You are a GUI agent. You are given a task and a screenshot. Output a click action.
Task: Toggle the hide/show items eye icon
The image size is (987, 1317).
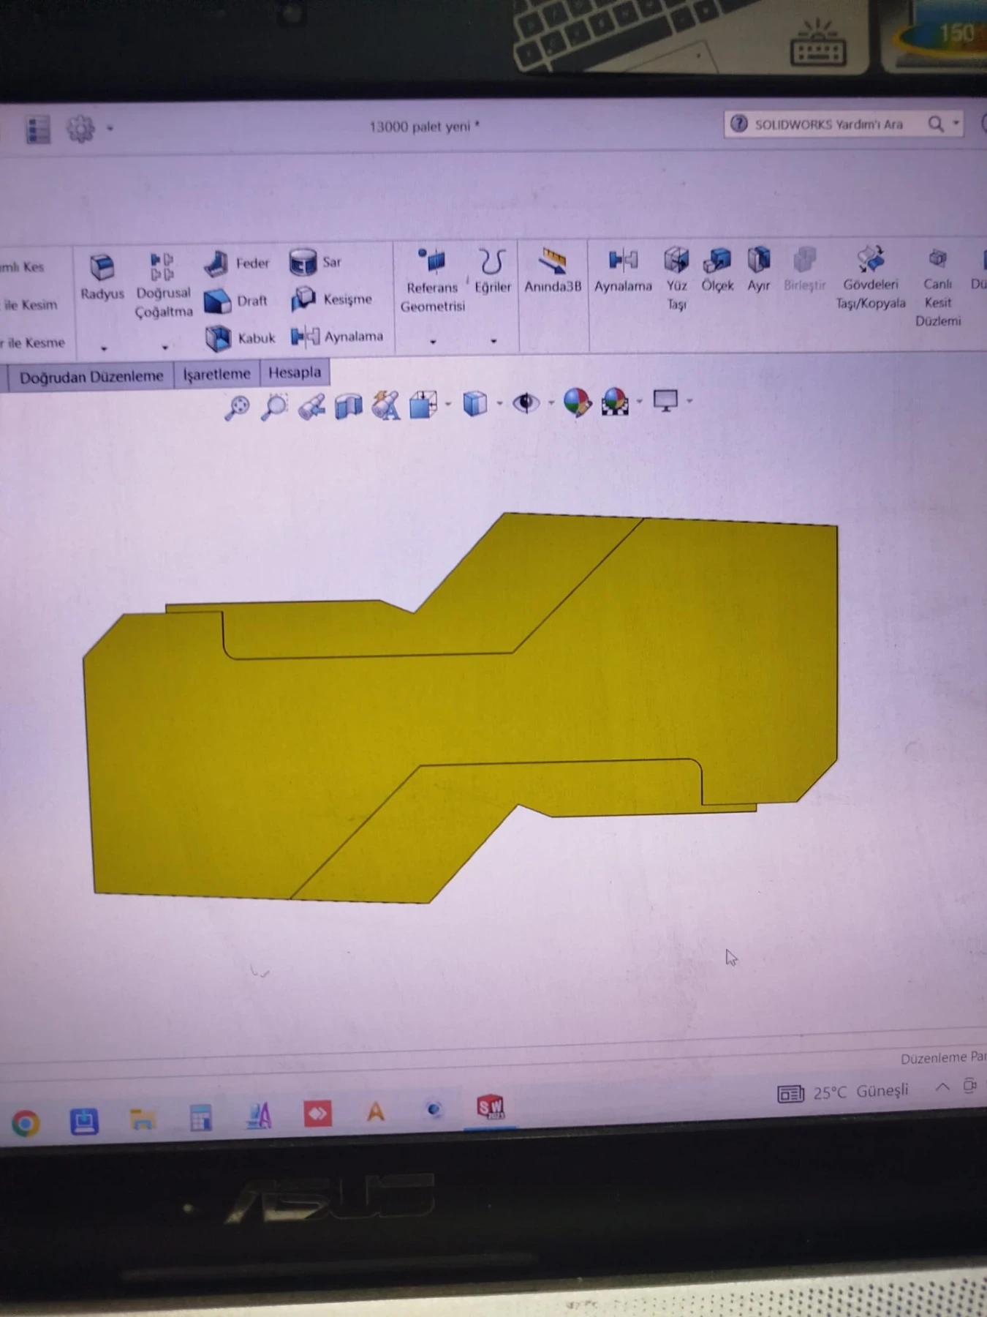click(x=526, y=403)
